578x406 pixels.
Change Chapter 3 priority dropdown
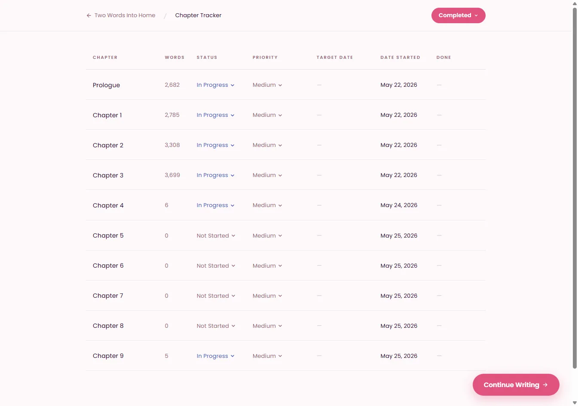[x=267, y=175]
